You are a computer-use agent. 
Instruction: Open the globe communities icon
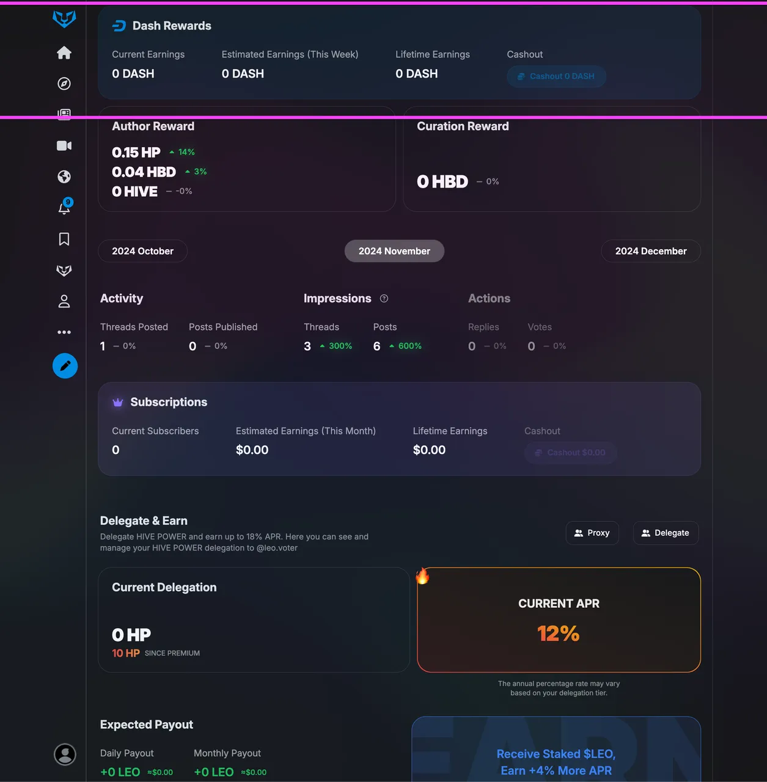pyautogui.click(x=64, y=177)
